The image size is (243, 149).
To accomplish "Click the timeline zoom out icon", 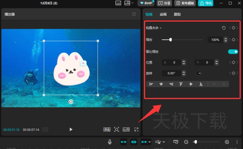I will pyautogui.click(x=186, y=142).
